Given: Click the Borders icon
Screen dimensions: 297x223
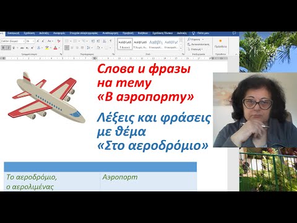Looking at the screenshot, I should [106, 48].
